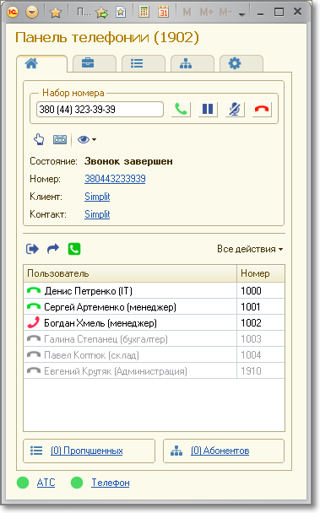320x513 pixels.
Task: Click the green phone square icon
Action: click(x=74, y=249)
